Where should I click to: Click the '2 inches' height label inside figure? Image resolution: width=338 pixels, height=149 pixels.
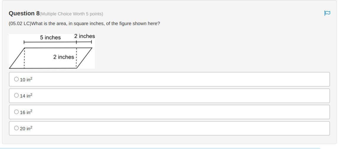pos(64,57)
